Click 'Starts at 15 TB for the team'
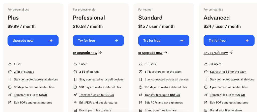The width and height of the screenshot is (257, 112). pos(228,72)
